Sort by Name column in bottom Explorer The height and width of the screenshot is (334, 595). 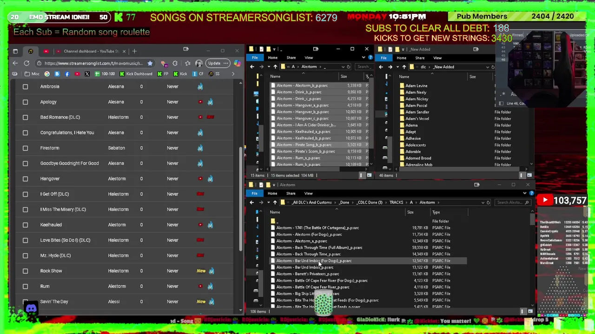click(x=275, y=212)
